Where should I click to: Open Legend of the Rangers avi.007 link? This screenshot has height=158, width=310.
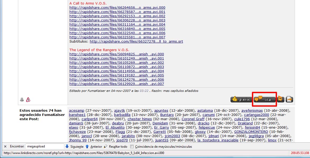click(x=116, y=84)
